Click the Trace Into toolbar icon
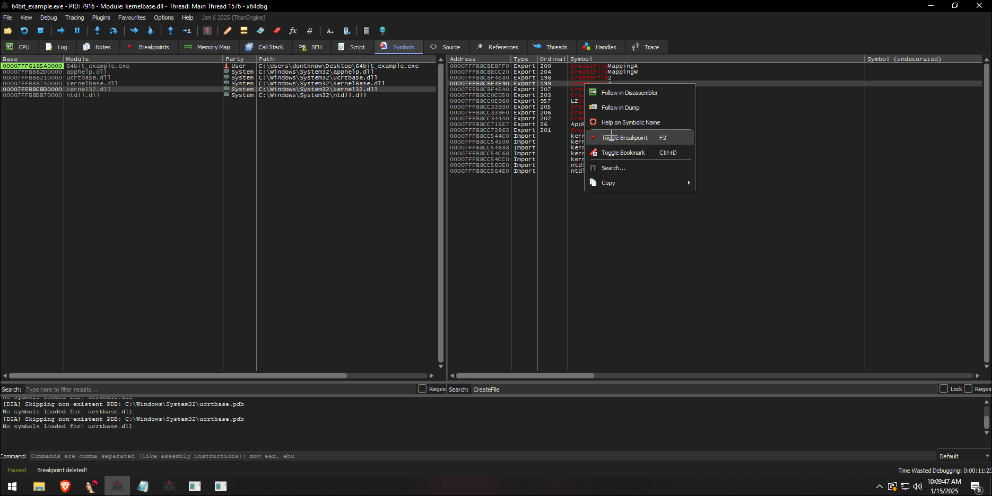Screen dimensions: 992x496 134,31
